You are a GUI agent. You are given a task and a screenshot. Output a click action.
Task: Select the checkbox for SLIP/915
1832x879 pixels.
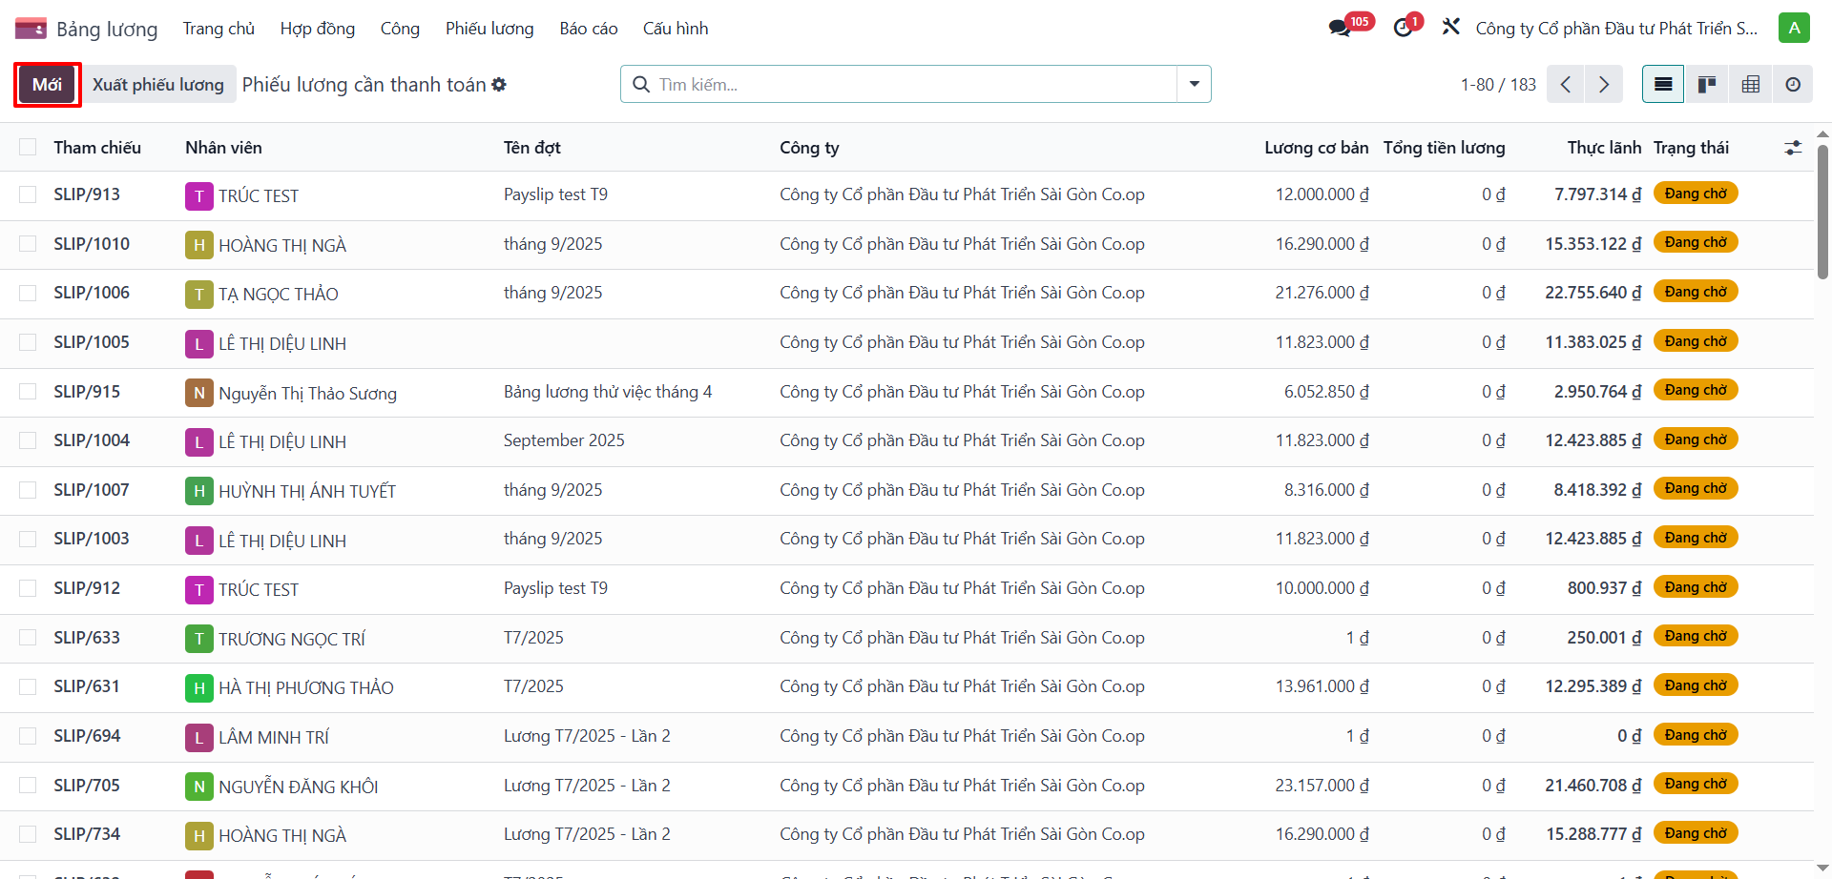(28, 392)
